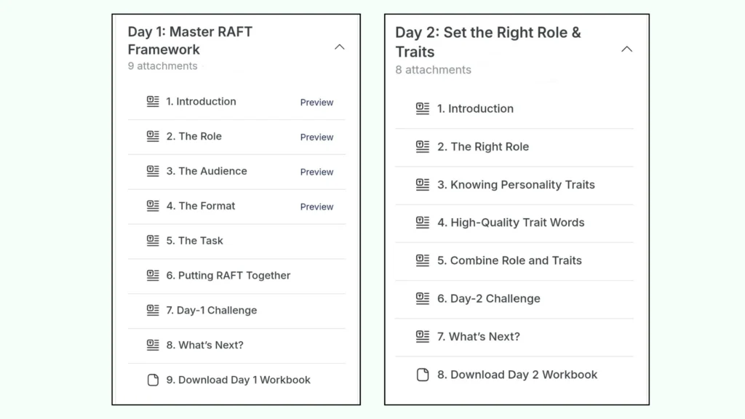
Task: Open Day 1 What's Next? lesson
Action: 204,346
